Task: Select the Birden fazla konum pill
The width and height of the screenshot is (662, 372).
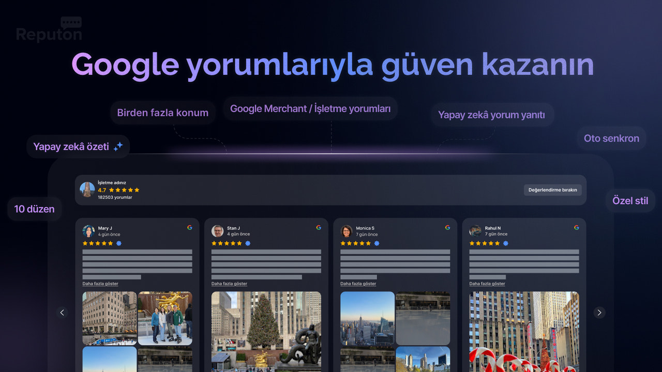Action: click(163, 113)
